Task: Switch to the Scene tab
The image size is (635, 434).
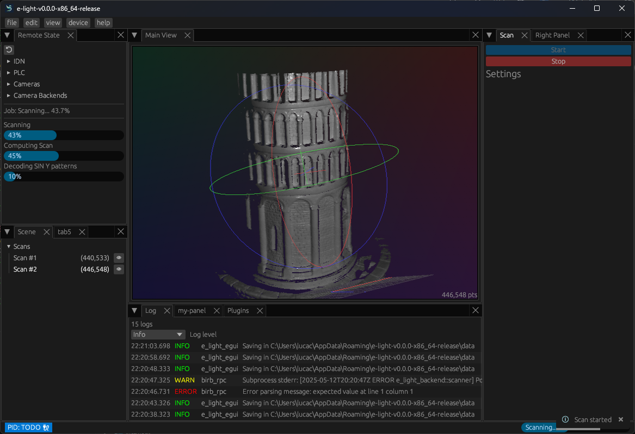Action: pyautogui.click(x=27, y=232)
